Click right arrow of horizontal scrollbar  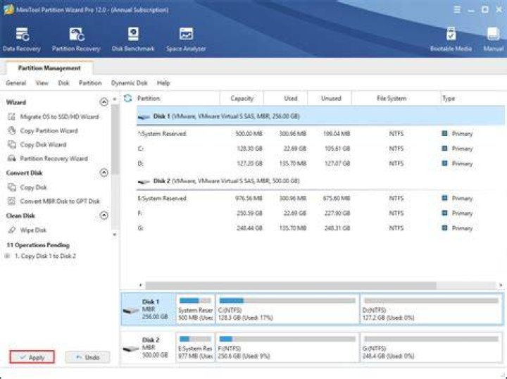[501, 285]
